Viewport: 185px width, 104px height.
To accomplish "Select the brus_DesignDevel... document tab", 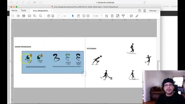I will pos(41,11).
